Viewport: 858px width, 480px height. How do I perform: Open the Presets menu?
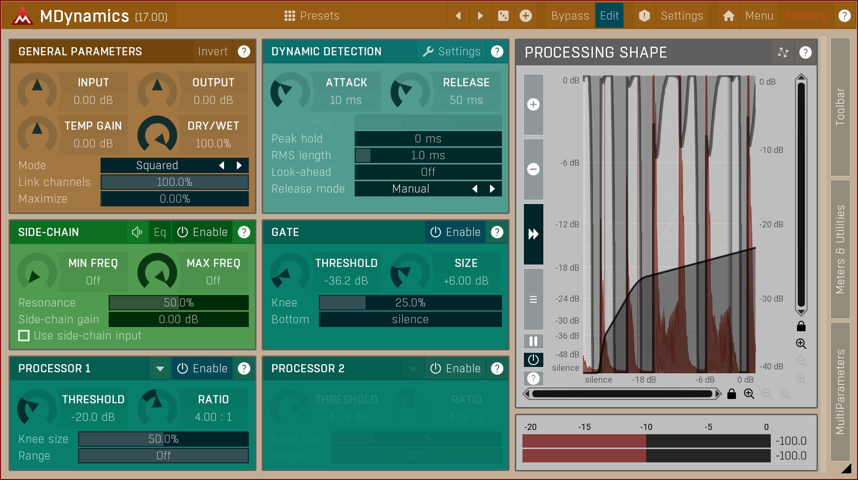point(312,16)
